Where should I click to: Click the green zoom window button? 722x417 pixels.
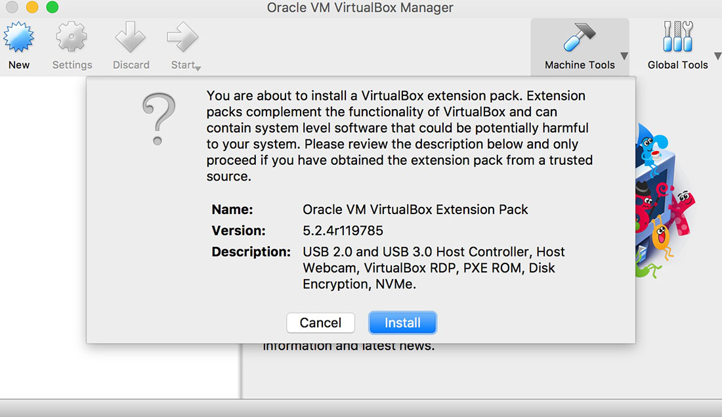click(x=53, y=7)
